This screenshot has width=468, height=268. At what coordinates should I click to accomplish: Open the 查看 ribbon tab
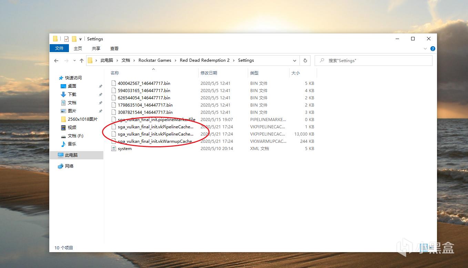click(x=114, y=49)
